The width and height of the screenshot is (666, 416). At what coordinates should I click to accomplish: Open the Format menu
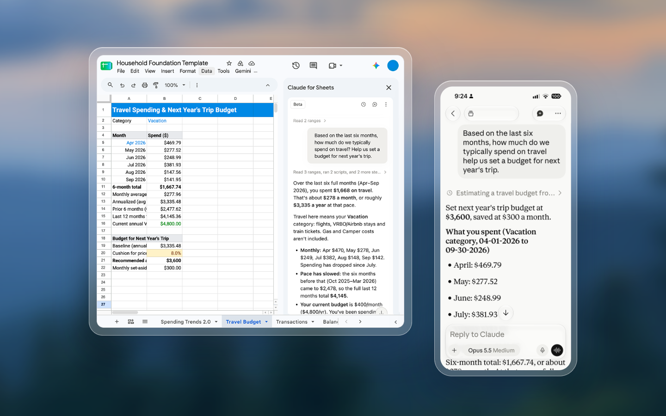click(x=188, y=71)
